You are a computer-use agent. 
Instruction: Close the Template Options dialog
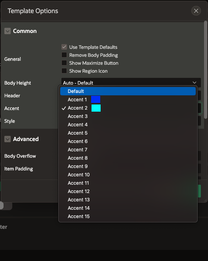196,11
